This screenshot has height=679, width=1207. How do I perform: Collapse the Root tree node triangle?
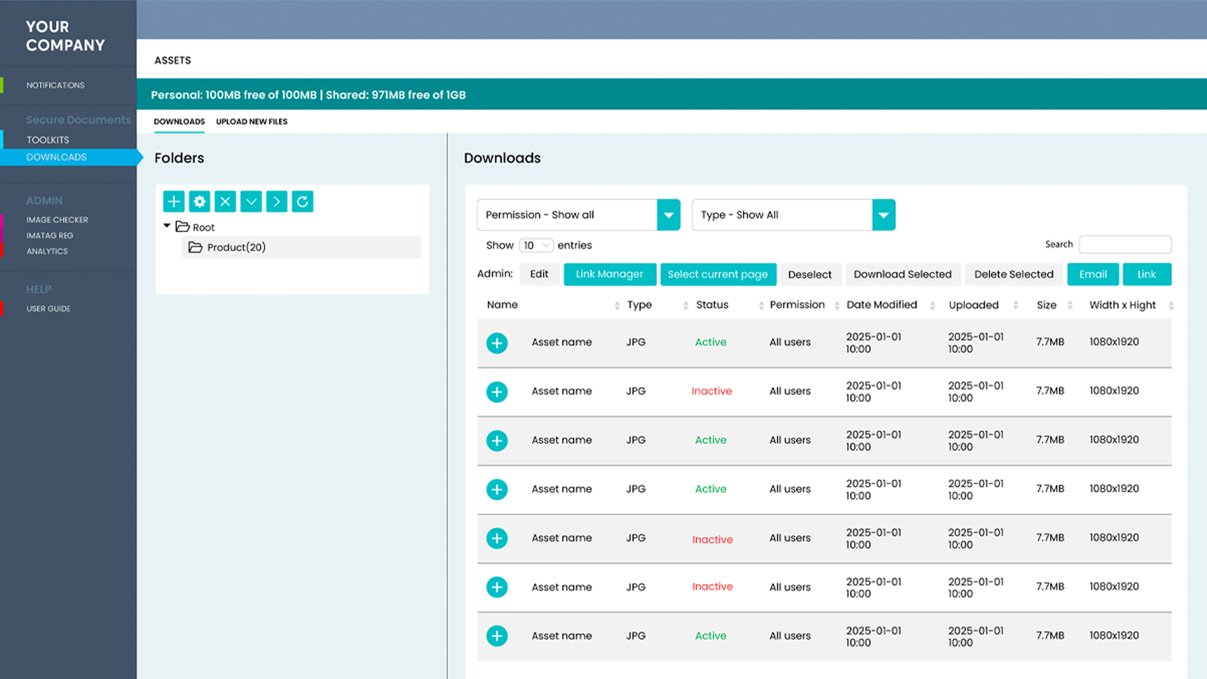pos(167,226)
